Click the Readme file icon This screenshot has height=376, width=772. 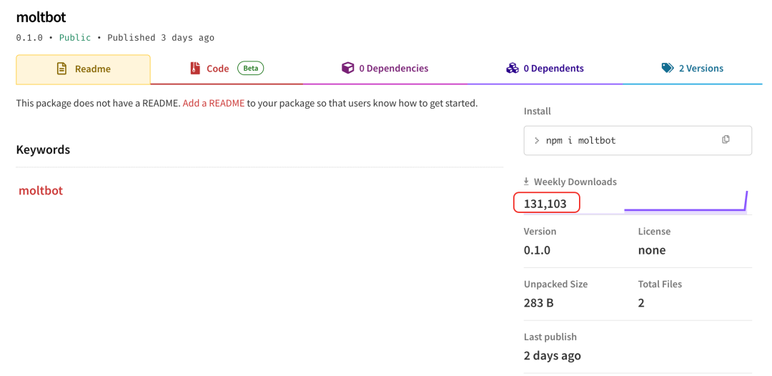[61, 69]
